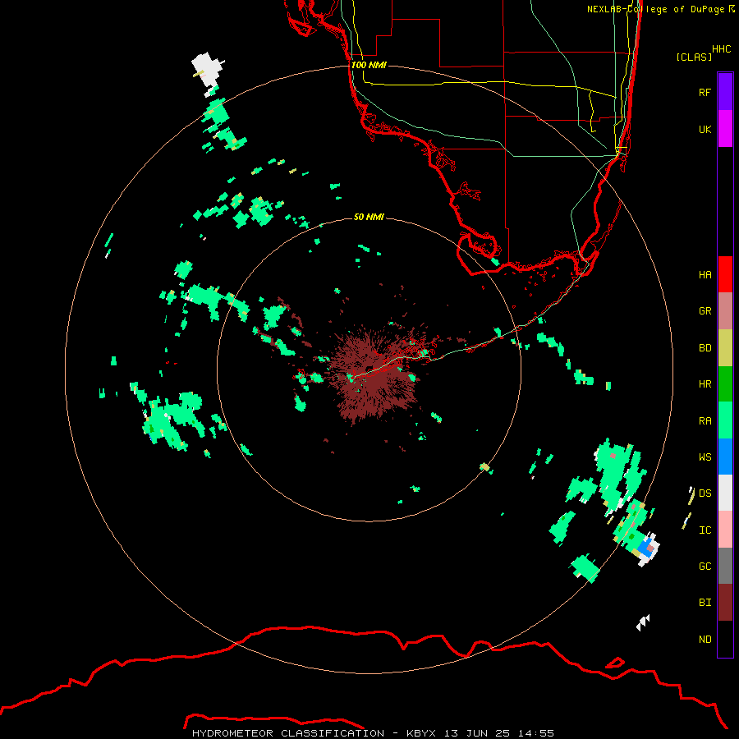739x739 pixels.
Task: Click the 13 JUN 25 date text
Action: point(478,733)
